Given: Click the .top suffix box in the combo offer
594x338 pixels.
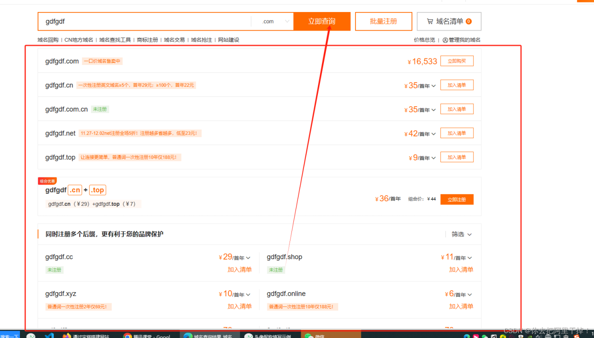Looking at the screenshot, I should coord(97,190).
